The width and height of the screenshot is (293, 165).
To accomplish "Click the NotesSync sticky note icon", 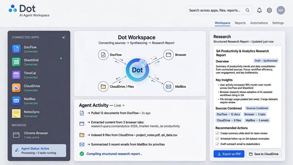I will pos(16,113).
